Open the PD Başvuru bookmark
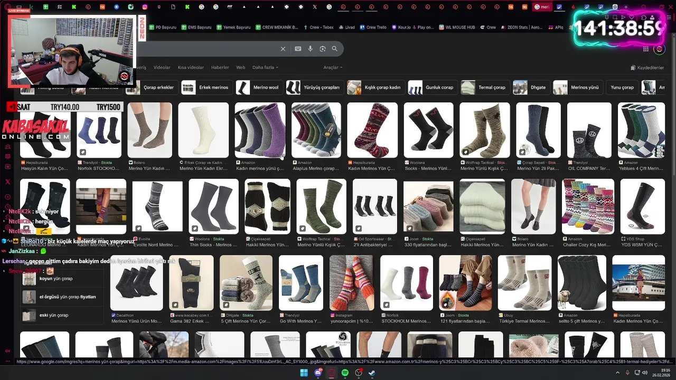 pos(163,27)
